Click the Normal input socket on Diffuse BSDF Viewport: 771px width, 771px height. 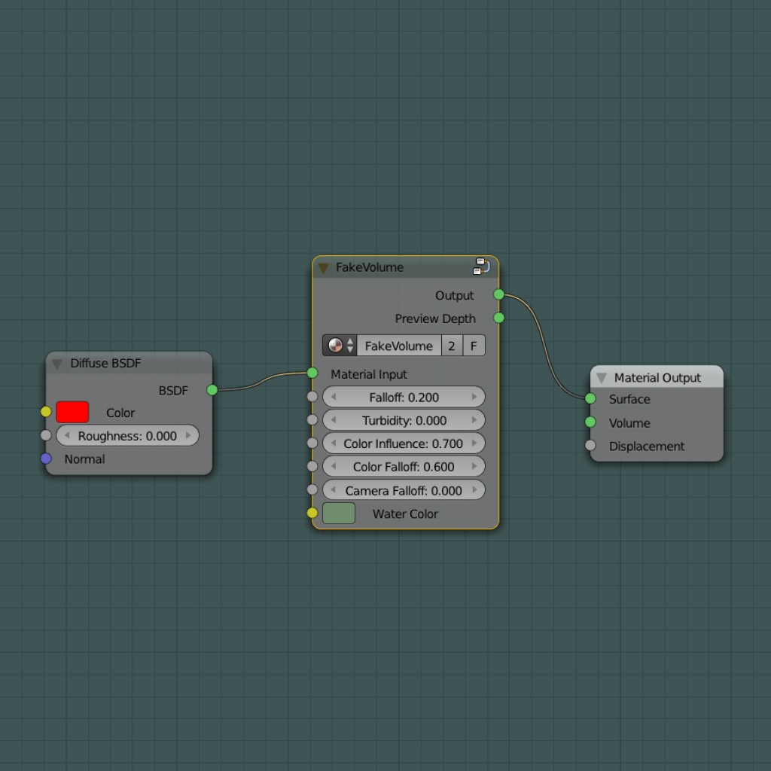[x=46, y=458]
